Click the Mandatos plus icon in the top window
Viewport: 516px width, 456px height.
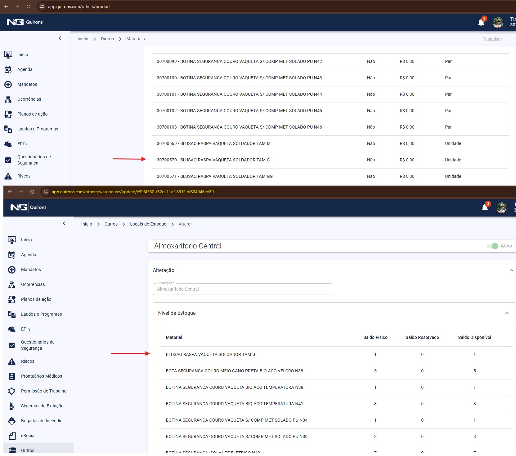click(8, 84)
